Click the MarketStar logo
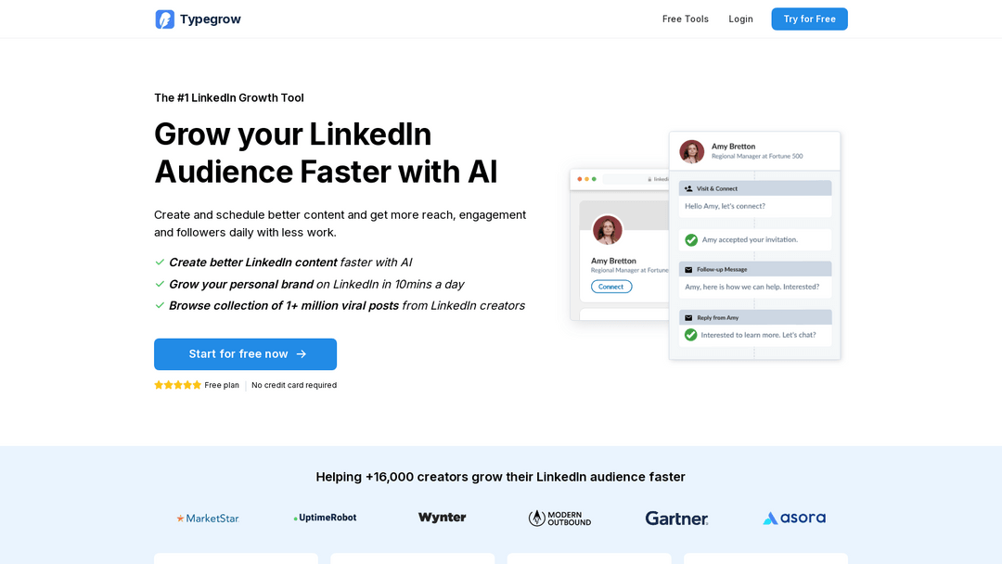This screenshot has width=1002, height=564. (x=208, y=518)
